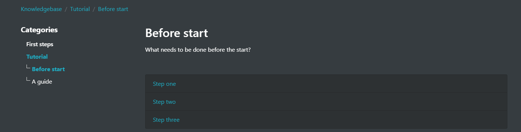Click the Before start breadcrumb link

[113, 9]
